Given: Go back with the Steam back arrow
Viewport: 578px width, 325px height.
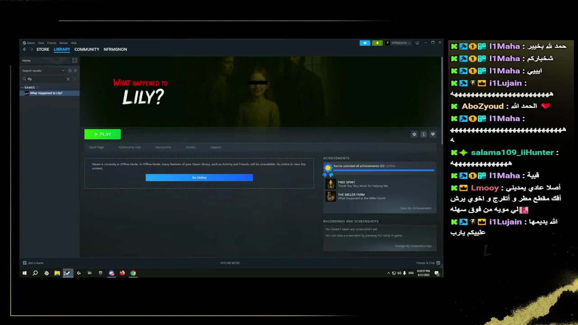Looking at the screenshot, I should [x=25, y=49].
